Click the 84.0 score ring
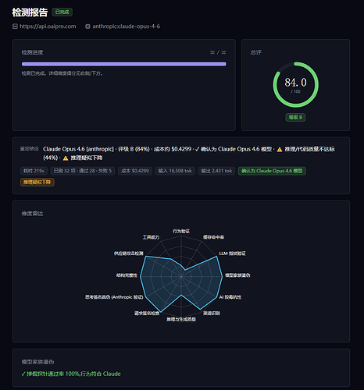The image size is (364, 390). (295, 84)
